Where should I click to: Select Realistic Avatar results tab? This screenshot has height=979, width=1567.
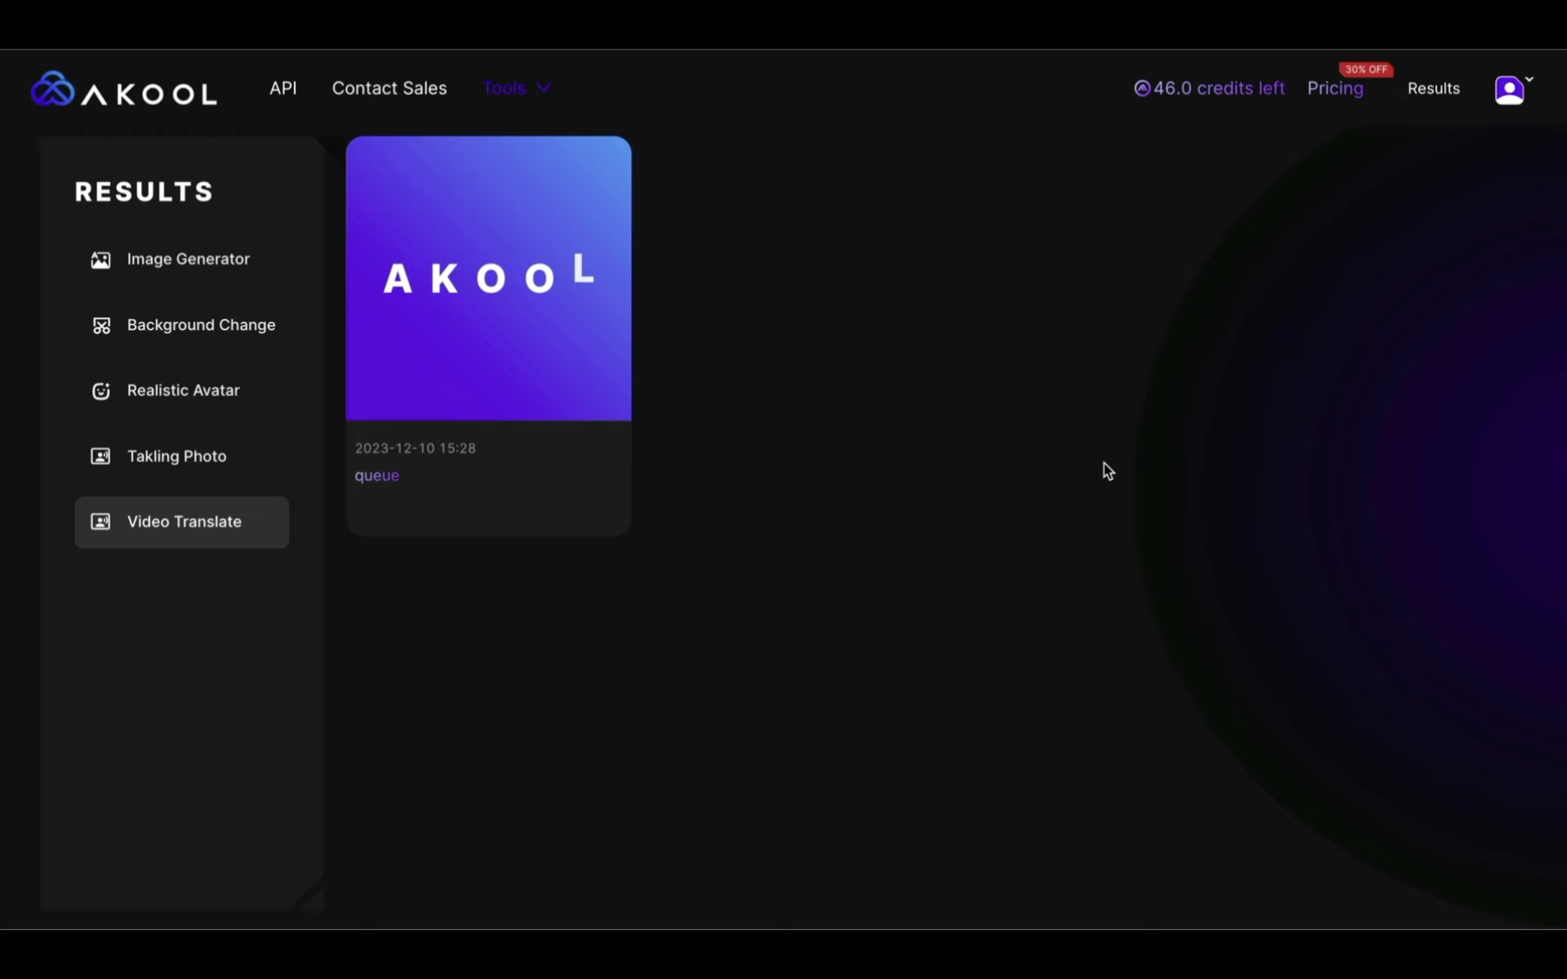click(x=182, y=391)
